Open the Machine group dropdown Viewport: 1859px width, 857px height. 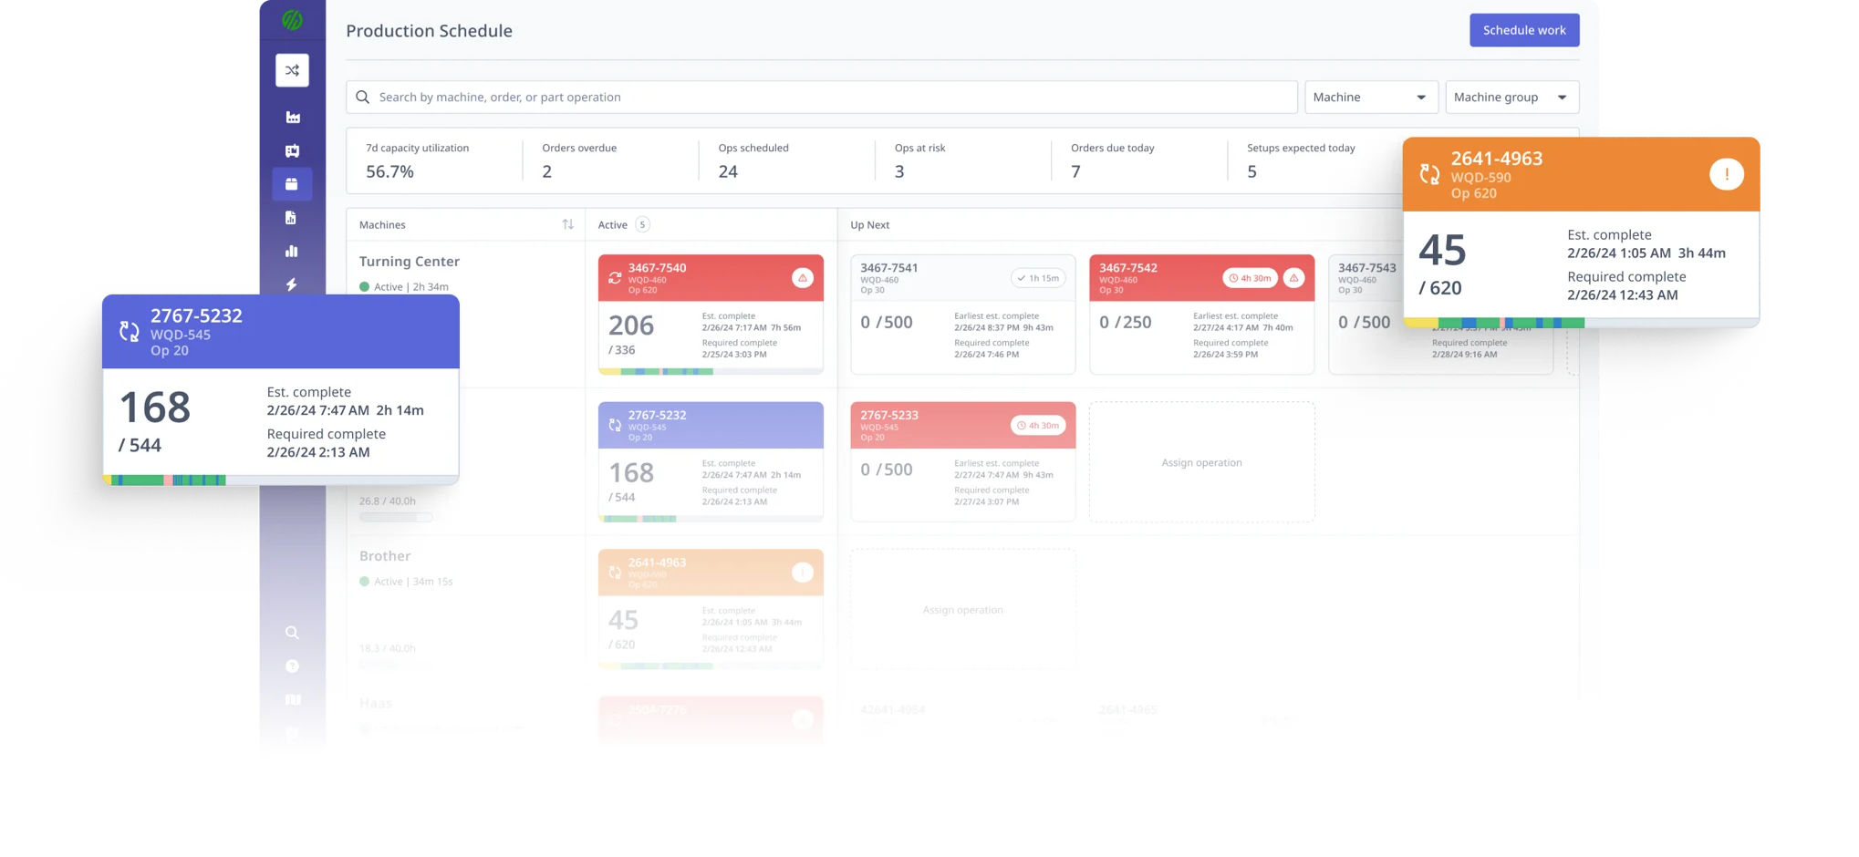pyautogui.click(x=1511, y=97)
